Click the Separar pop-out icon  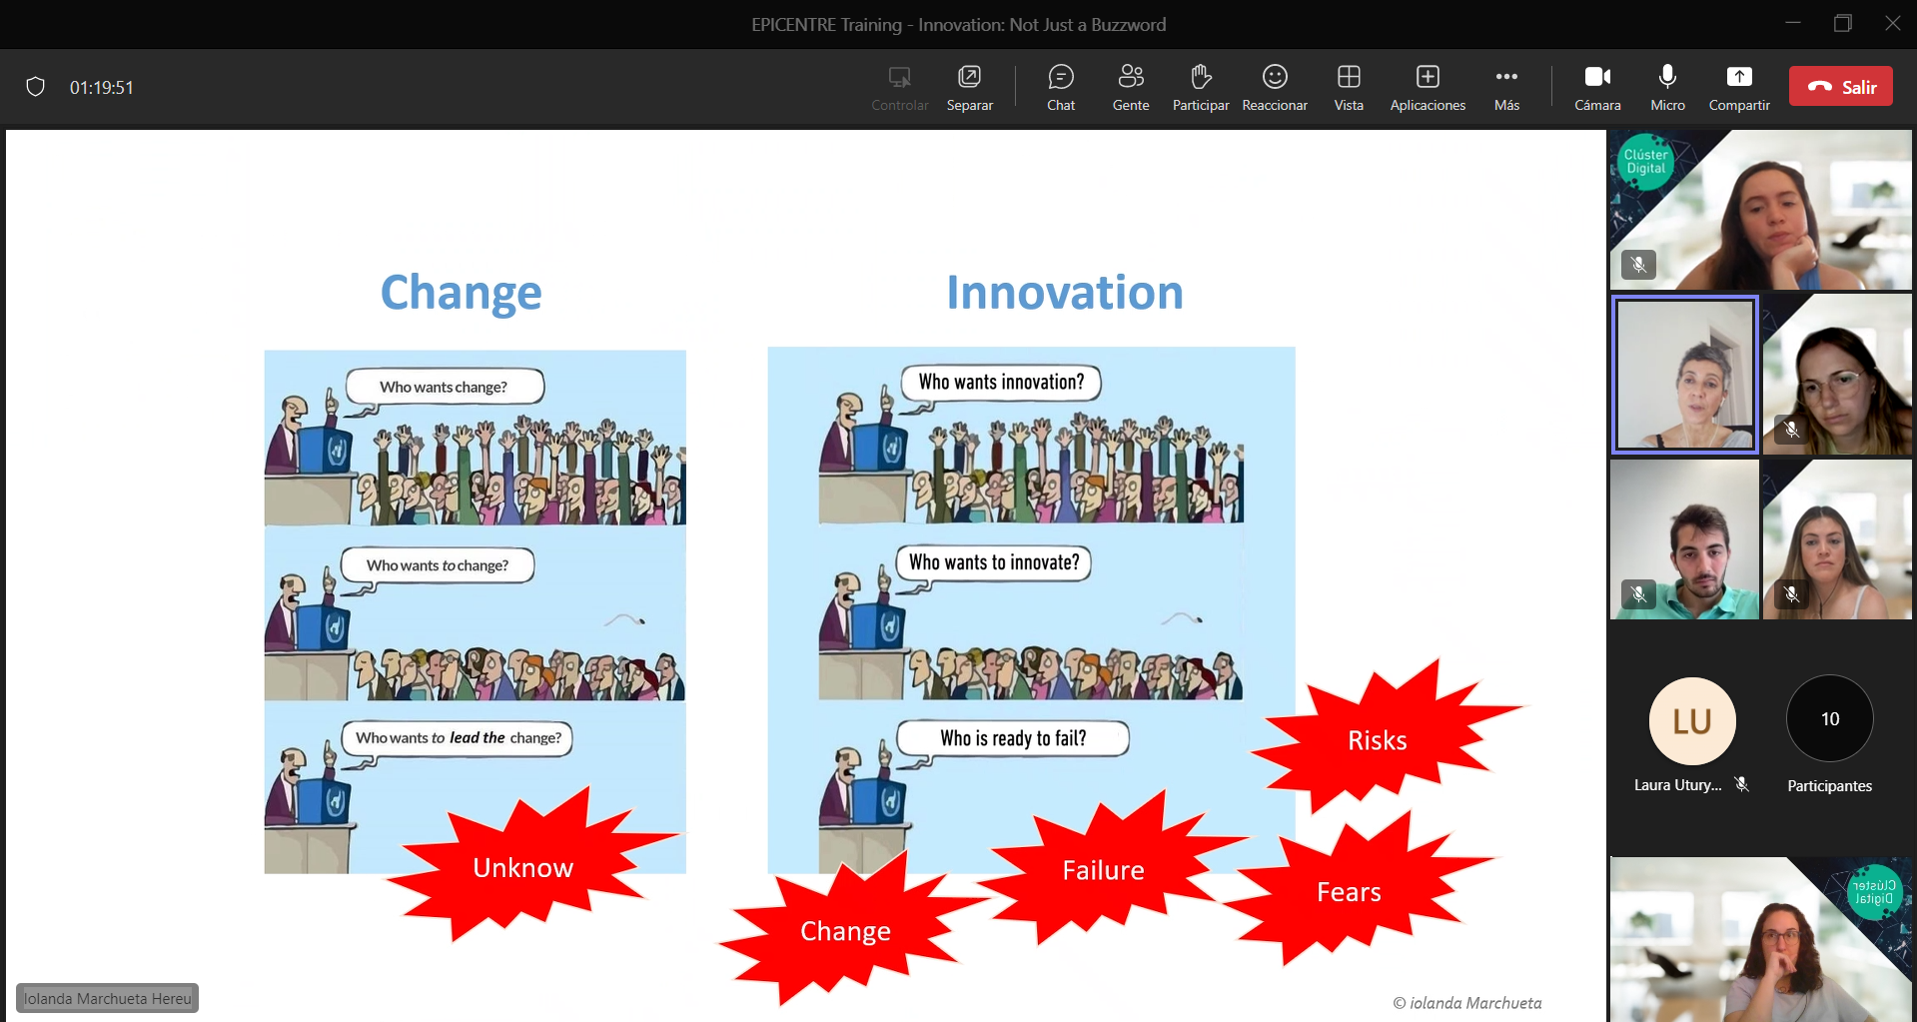pyautogui.click(x=969, y=87)
